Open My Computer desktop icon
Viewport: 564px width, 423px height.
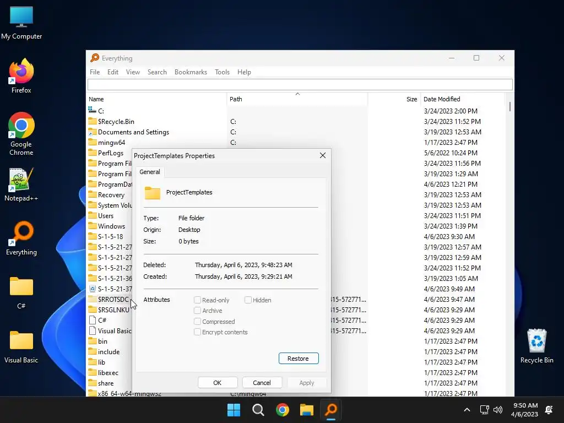(x=21, y=23)
